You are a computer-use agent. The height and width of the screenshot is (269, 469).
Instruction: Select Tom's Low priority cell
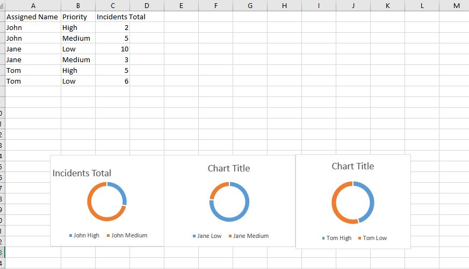[78, 81]
